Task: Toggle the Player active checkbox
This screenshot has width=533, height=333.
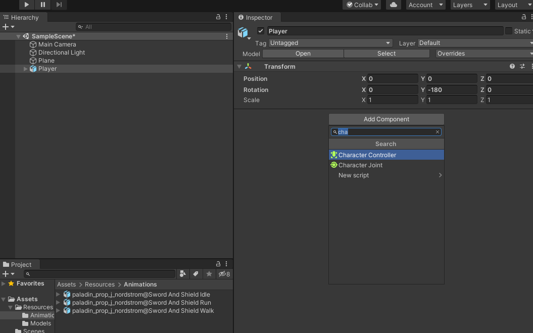Action: point(261,31)
